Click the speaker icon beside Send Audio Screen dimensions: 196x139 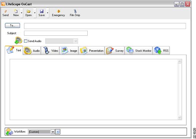18,40
